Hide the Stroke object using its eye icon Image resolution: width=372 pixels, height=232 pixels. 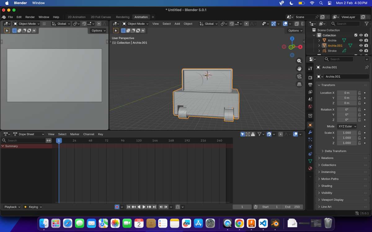[x=361, y=51]
